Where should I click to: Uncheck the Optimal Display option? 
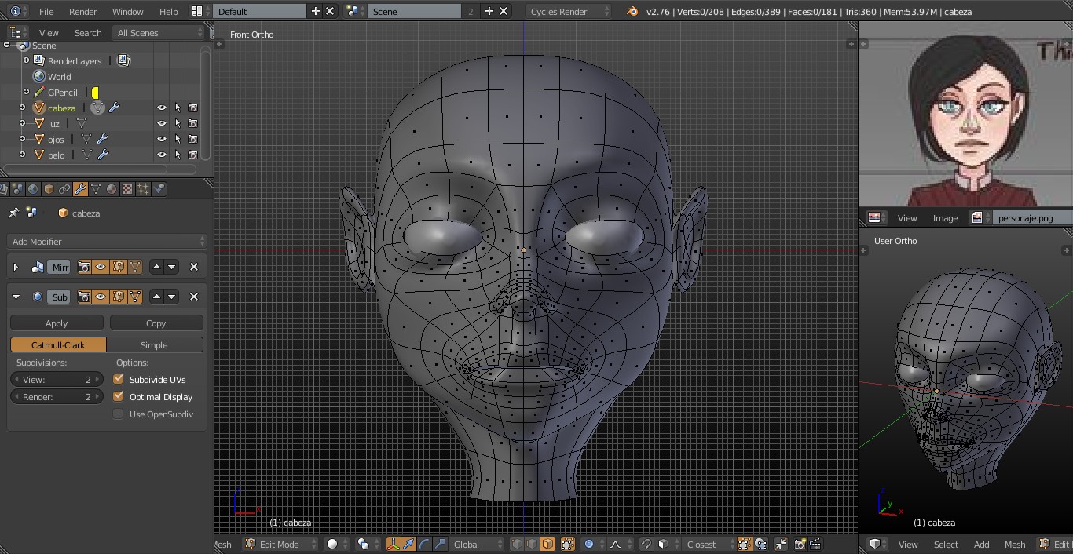click(x=119, y=396)
